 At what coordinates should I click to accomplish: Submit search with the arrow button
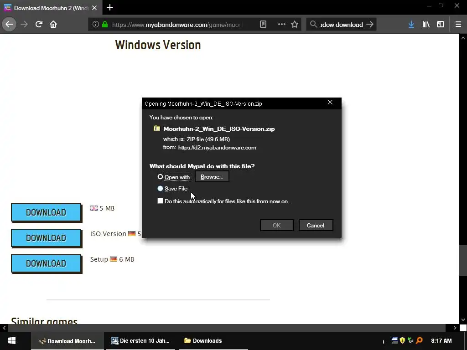click(369, 25)
